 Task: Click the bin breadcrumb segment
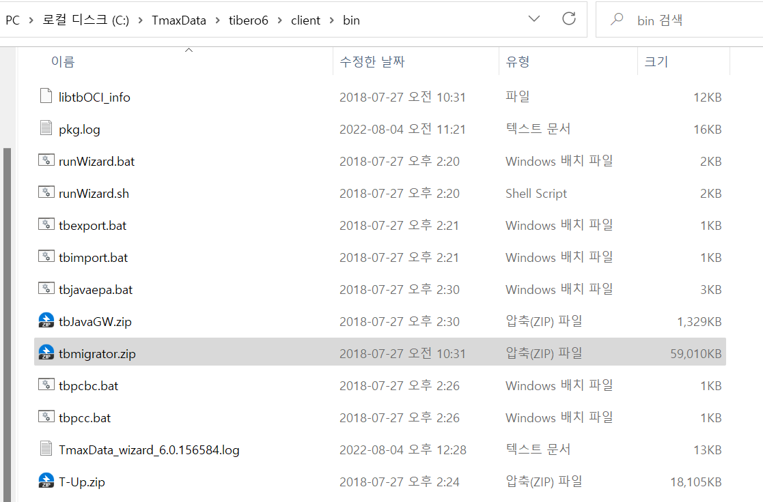(351, 20)
